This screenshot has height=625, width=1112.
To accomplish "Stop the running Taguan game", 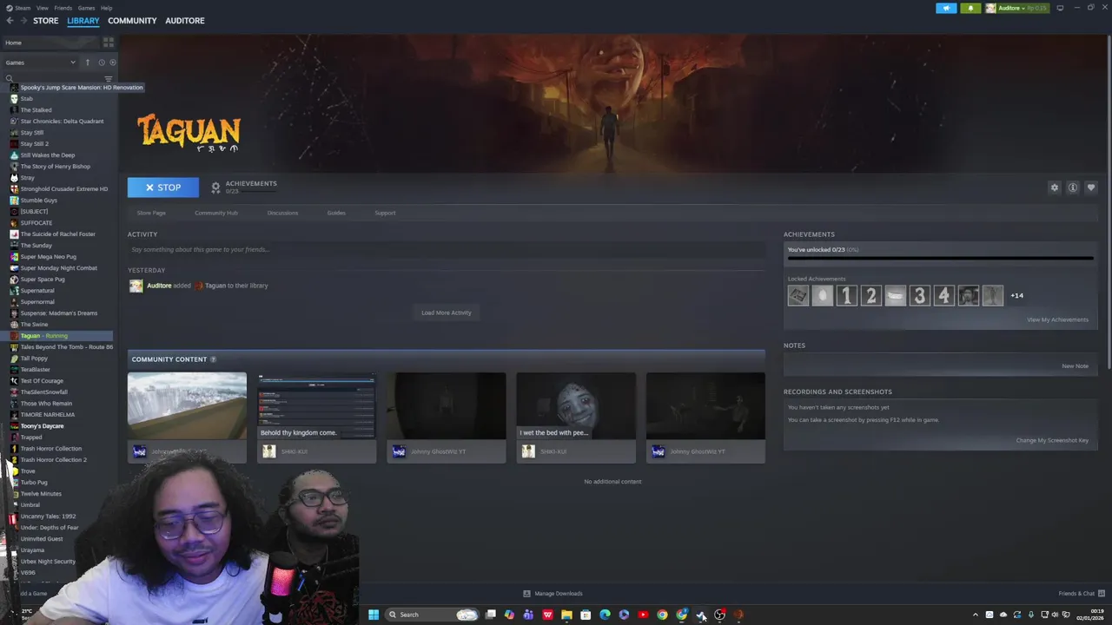I will 163,187.
